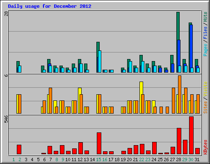The image size is (210, 164).
Task: Click day label '6' on the axis
Action: click(44, 159)
